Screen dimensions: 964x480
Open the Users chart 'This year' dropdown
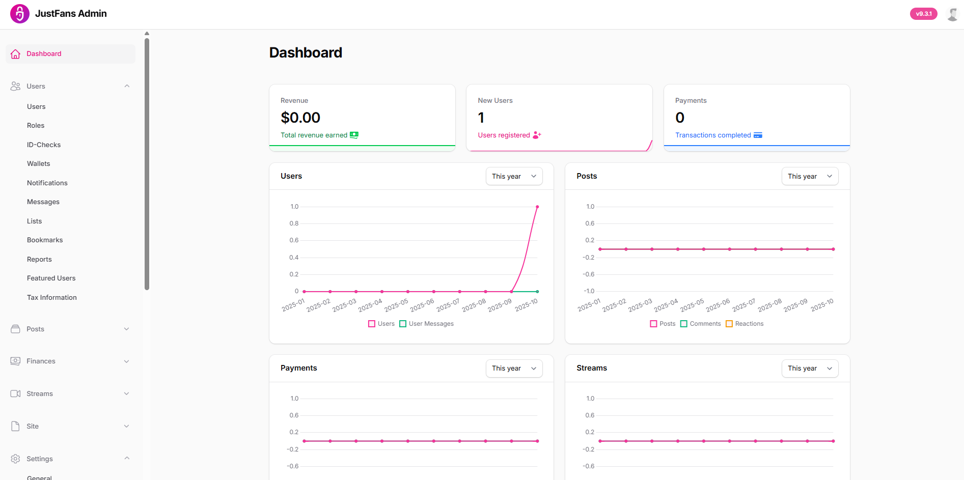pyautogui.click(x=514, y=176)
